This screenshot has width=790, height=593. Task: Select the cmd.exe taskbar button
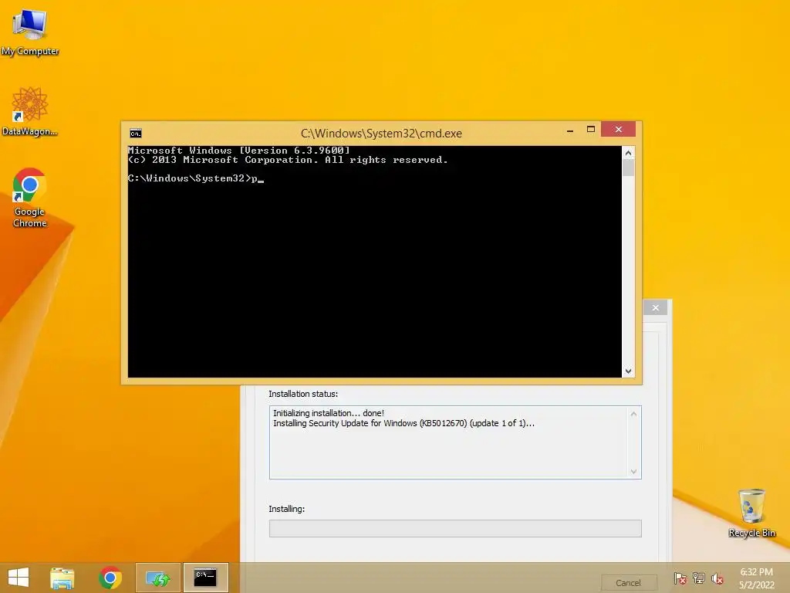205,578
